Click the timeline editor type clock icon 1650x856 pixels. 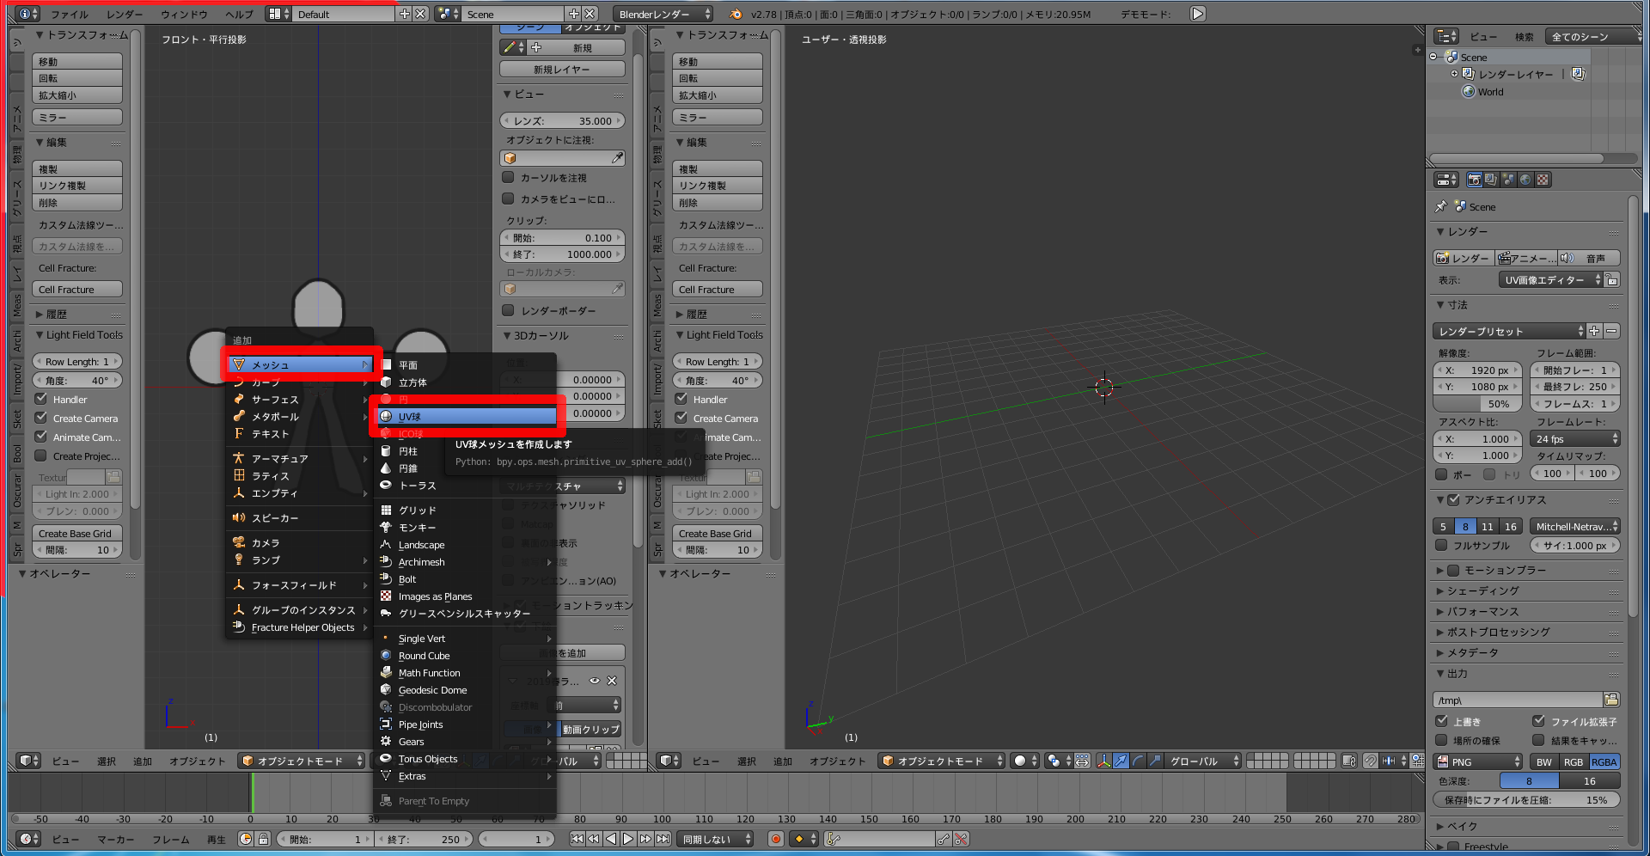click(28, 839)
